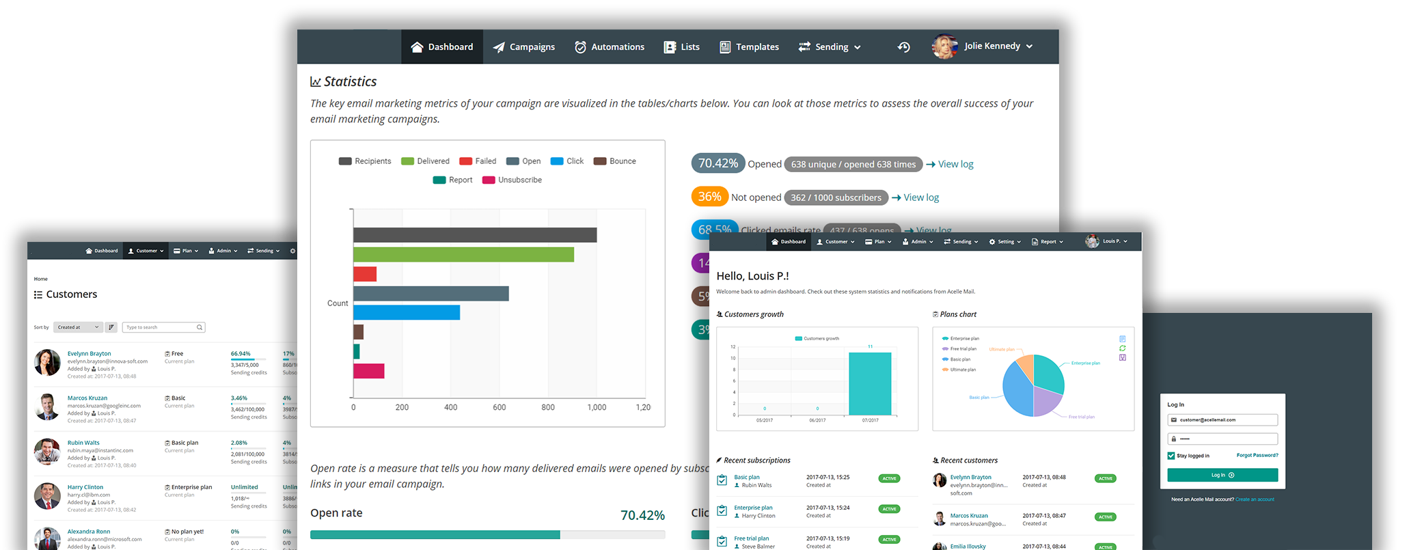Click the save image icon on Plans chart
This screenshot has width=1422, height=550.
tap(1122, 357)
